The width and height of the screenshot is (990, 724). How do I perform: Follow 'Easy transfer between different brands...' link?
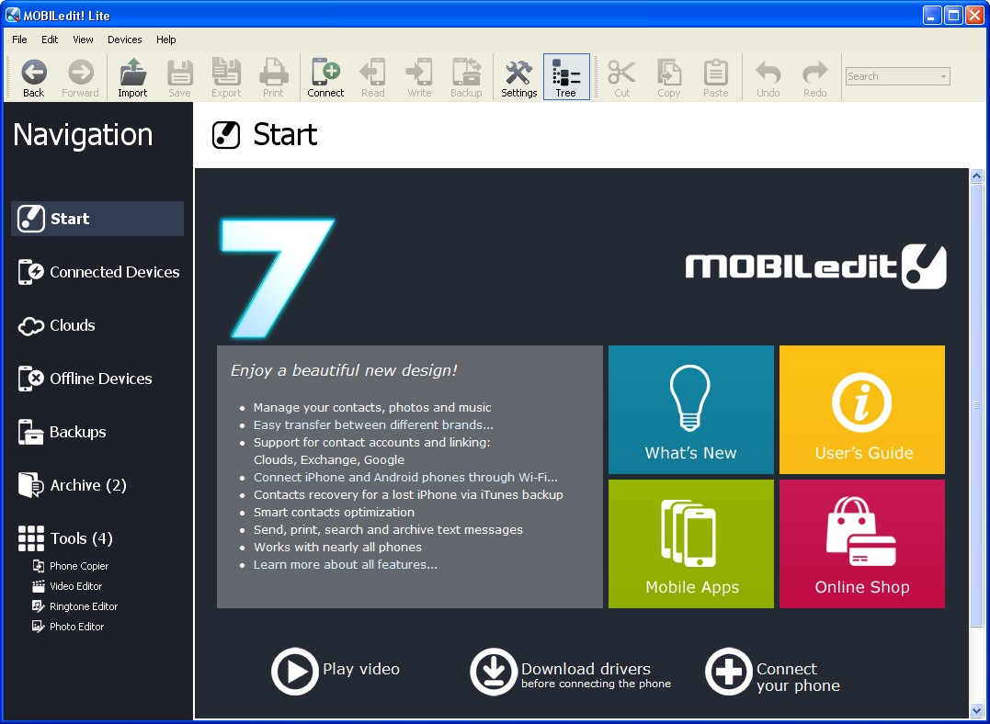point(373,424)
